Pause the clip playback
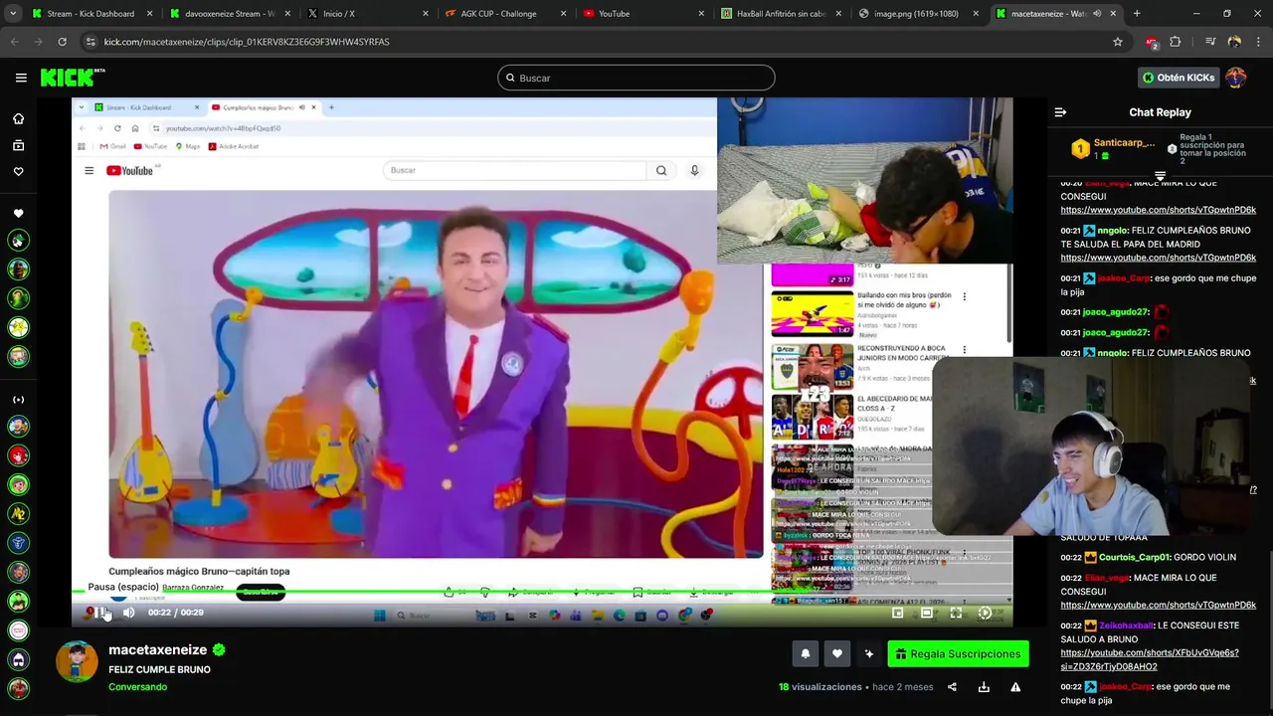 click(x=102, y=613)
